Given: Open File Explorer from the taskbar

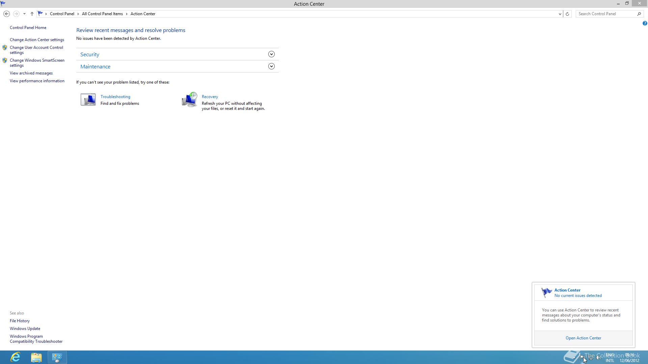Looking at the screenshot, I should pyautogui.click(x=36, y=357).
